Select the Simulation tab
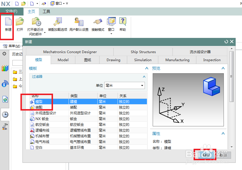The image size is (242, 170). (x=143, y=60)
